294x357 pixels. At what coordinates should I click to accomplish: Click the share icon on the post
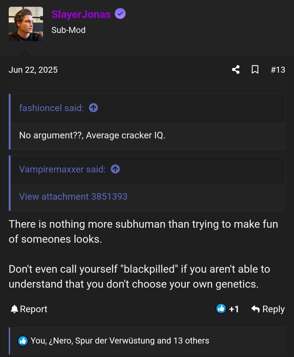[236, 70]
